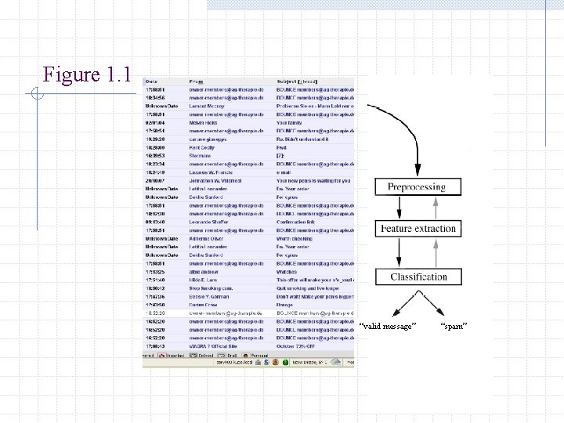Open the 'Probieren Sie es' subject
The width and height of the screenshot is (564, 423).
(315, 106)
